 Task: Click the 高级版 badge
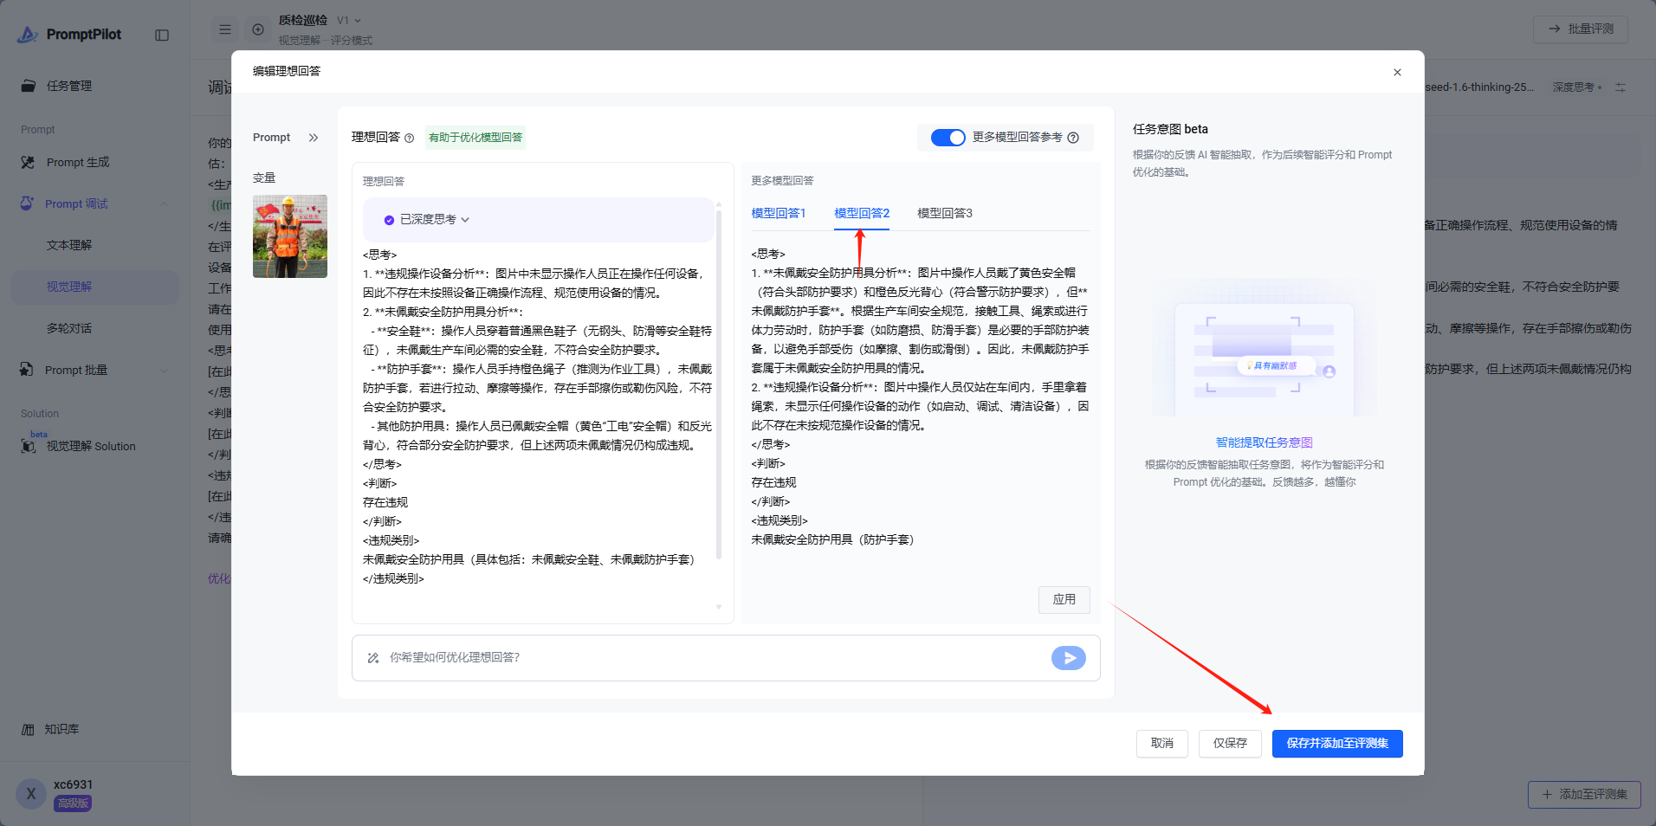point(73,803)
